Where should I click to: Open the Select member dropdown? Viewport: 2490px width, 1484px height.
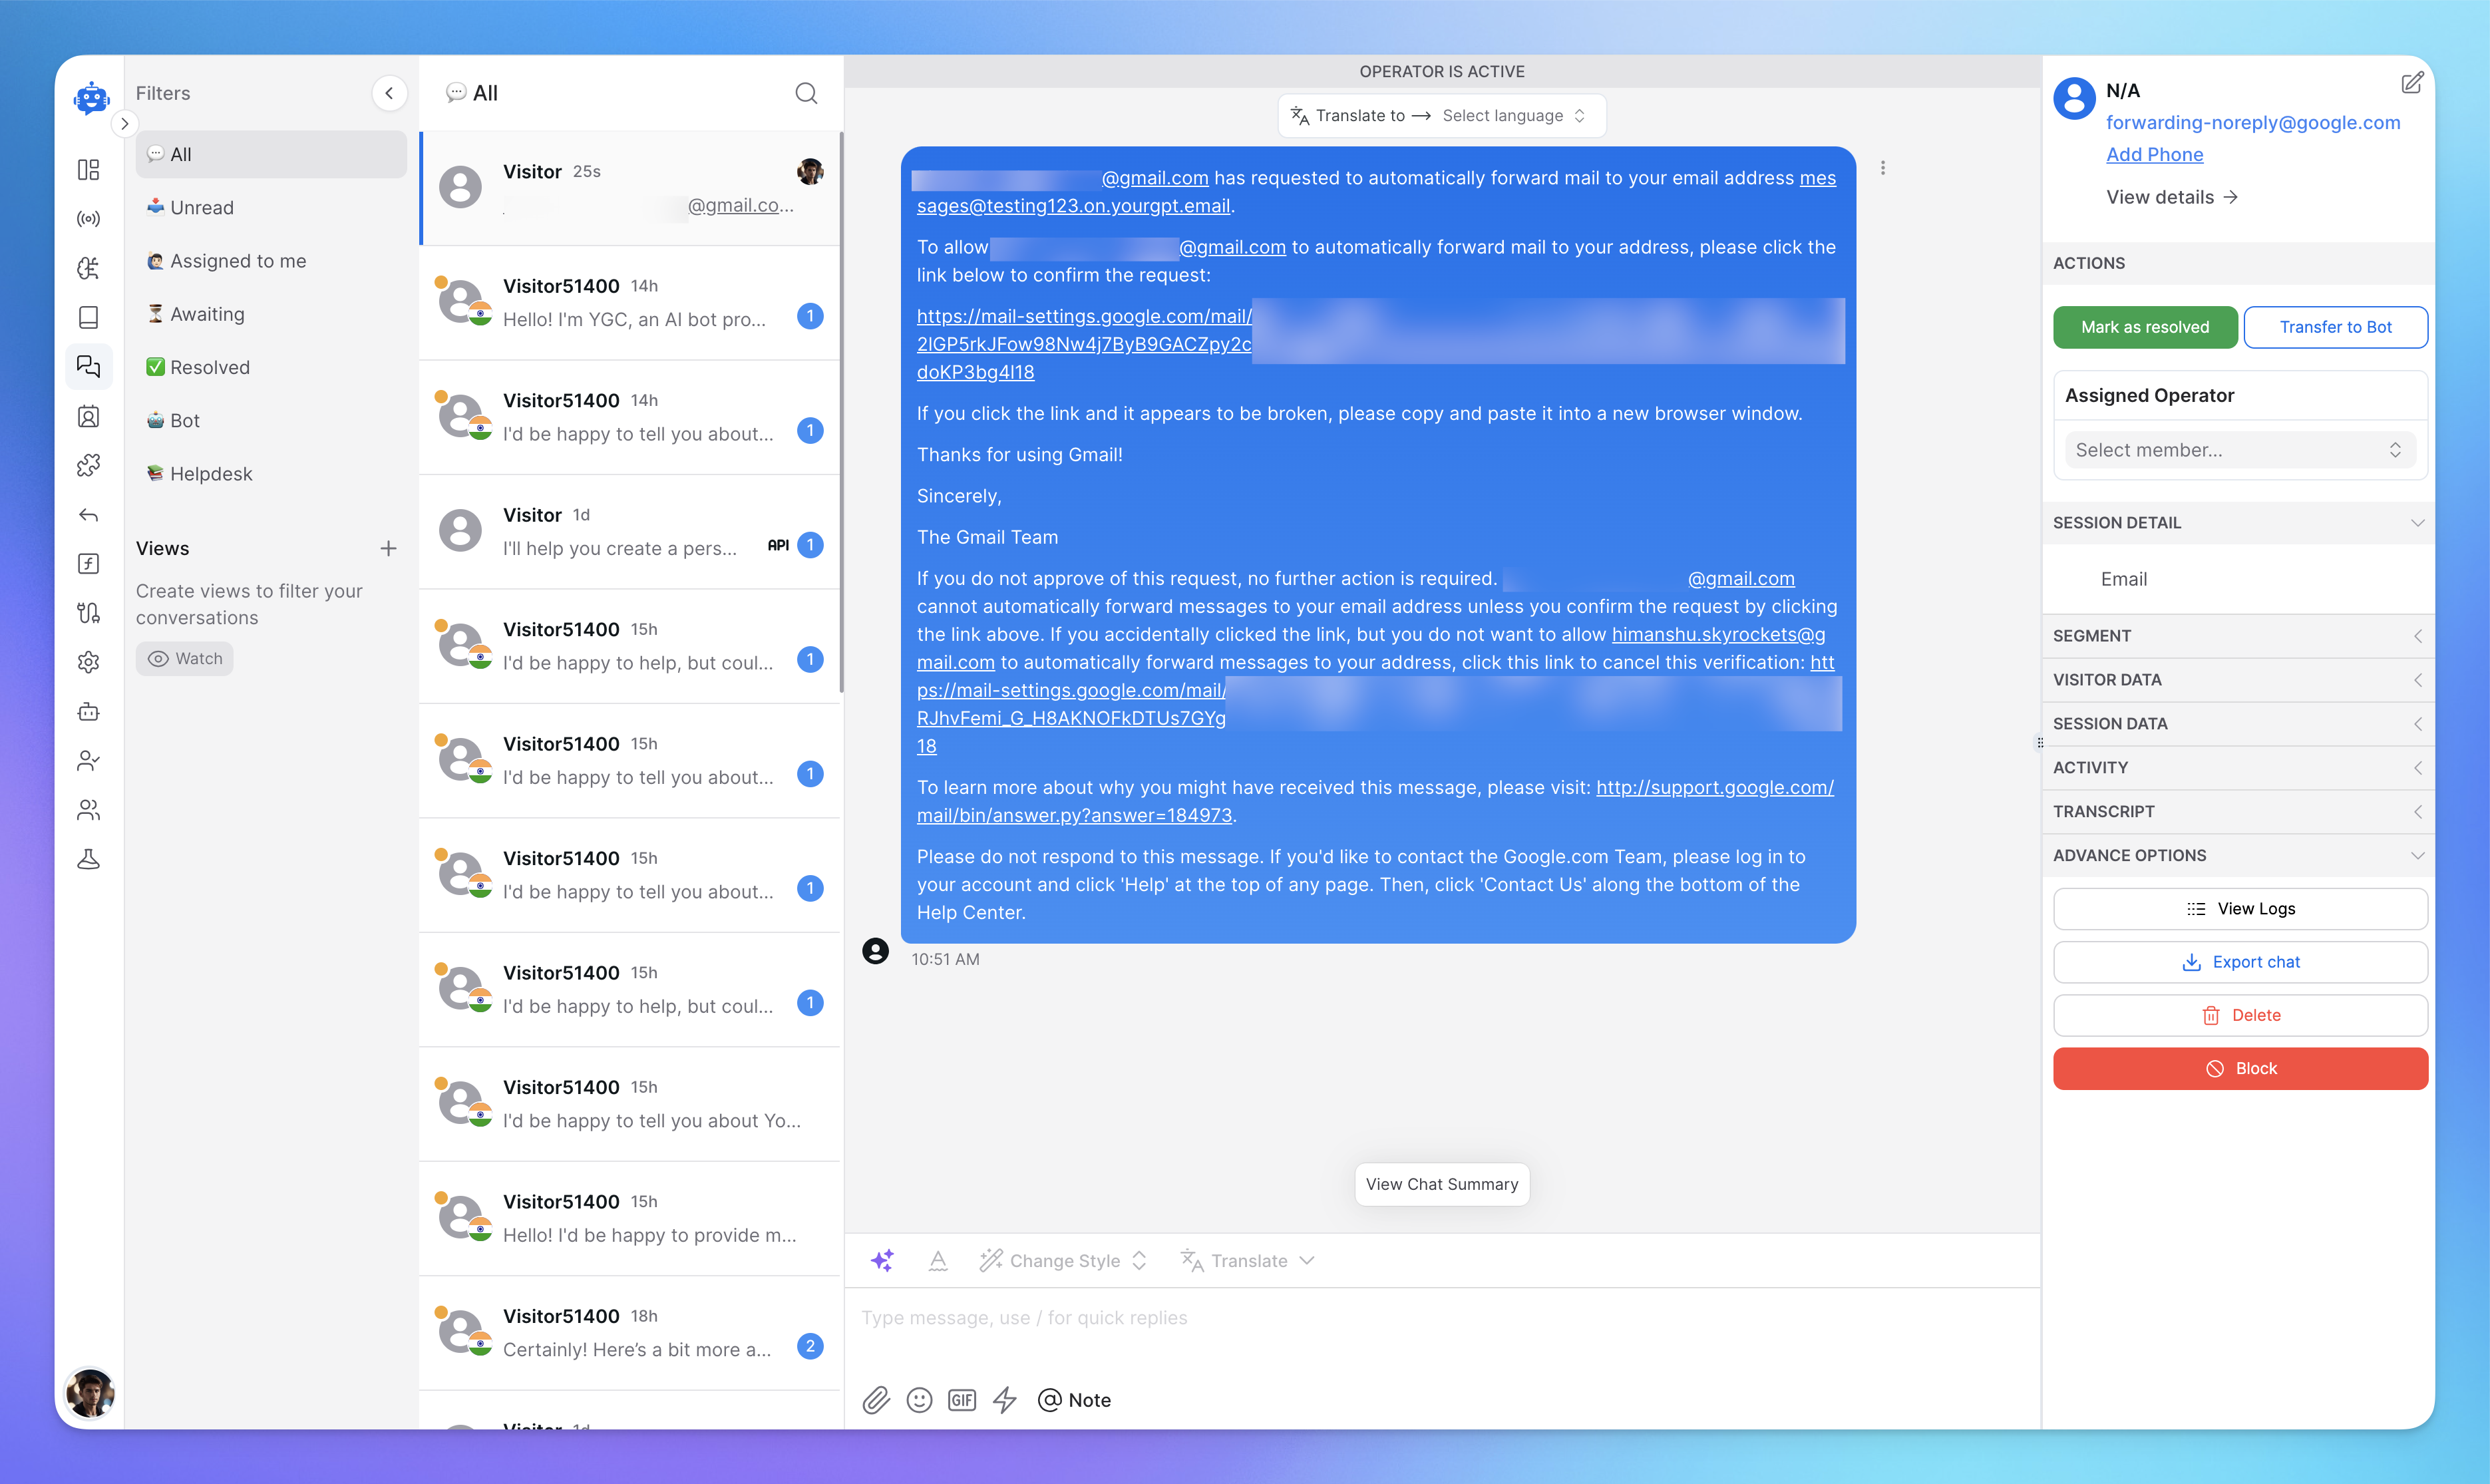pos(2239,450)
